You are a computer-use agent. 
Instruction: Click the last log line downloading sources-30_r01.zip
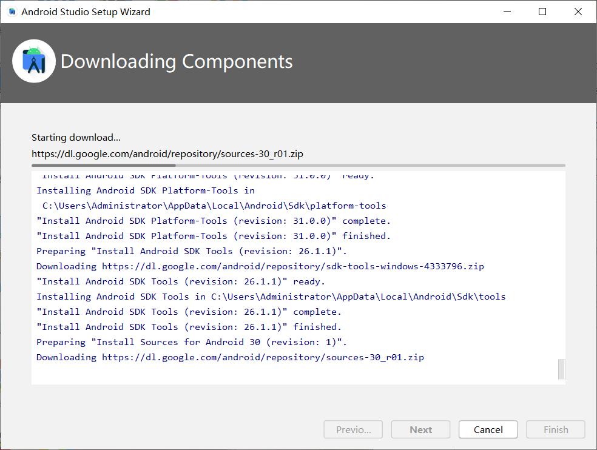click(230, 357)
